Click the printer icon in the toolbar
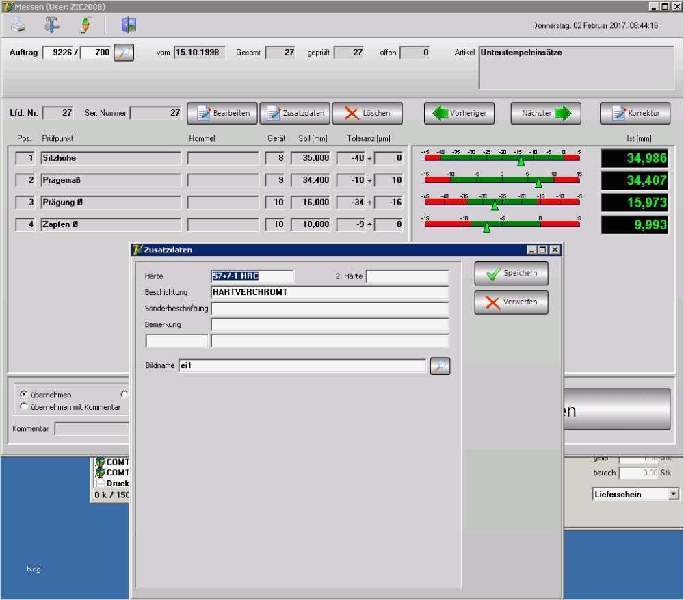684x600 pixels. [x=18, y=25]
